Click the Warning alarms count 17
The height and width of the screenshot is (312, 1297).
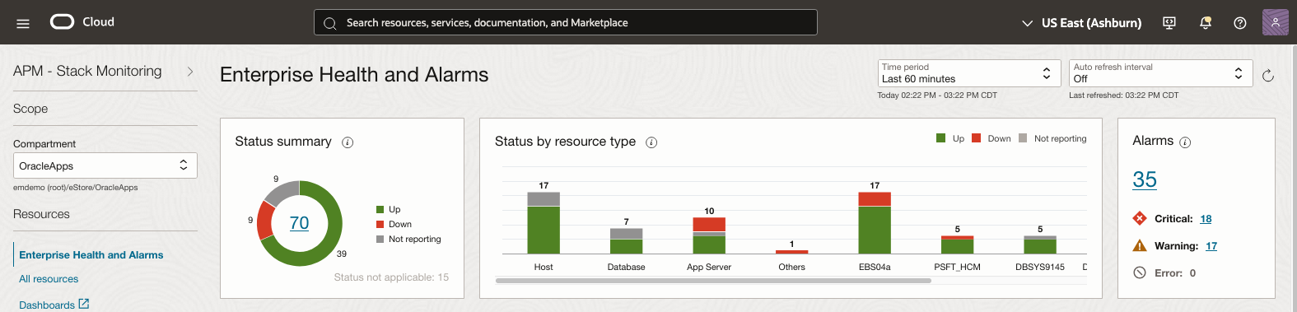[x=1211, y=246]
